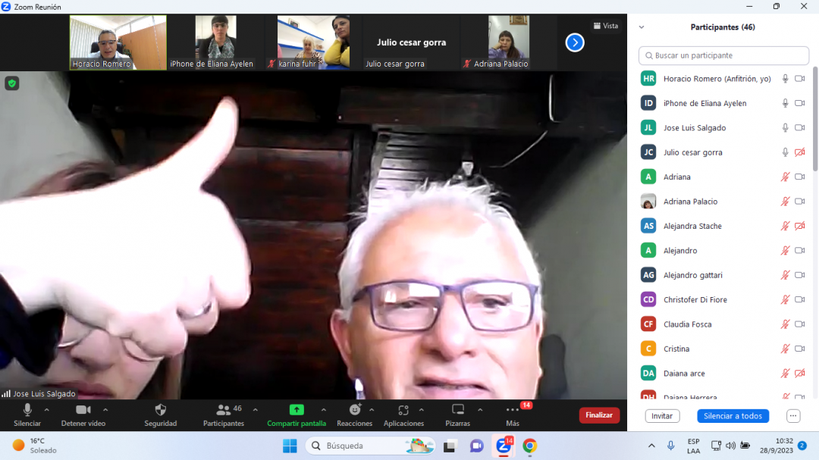Open the Zoom app in the taskbar
This screenshot has width=819, height=460.
click(504, 446)
